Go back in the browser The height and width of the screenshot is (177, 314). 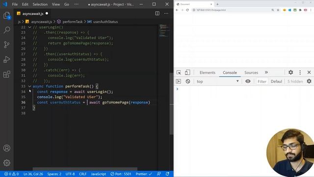coord(177,10)
